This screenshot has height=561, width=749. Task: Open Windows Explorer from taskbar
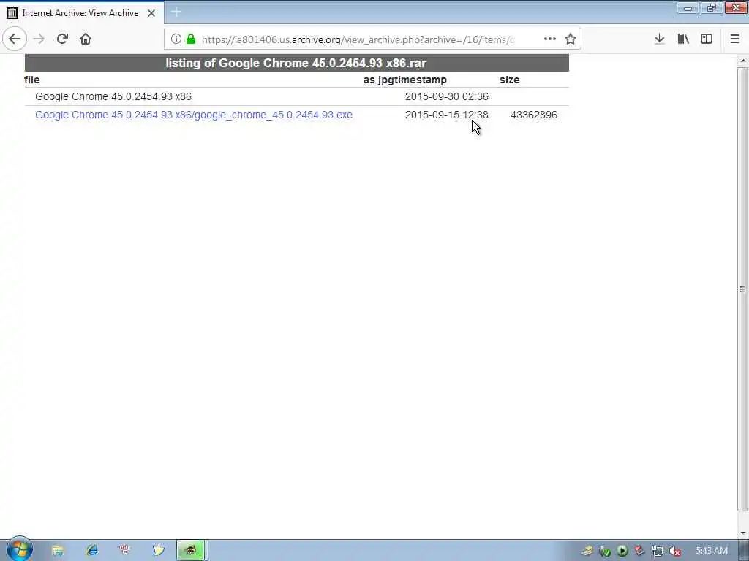(x=58, y=551)
